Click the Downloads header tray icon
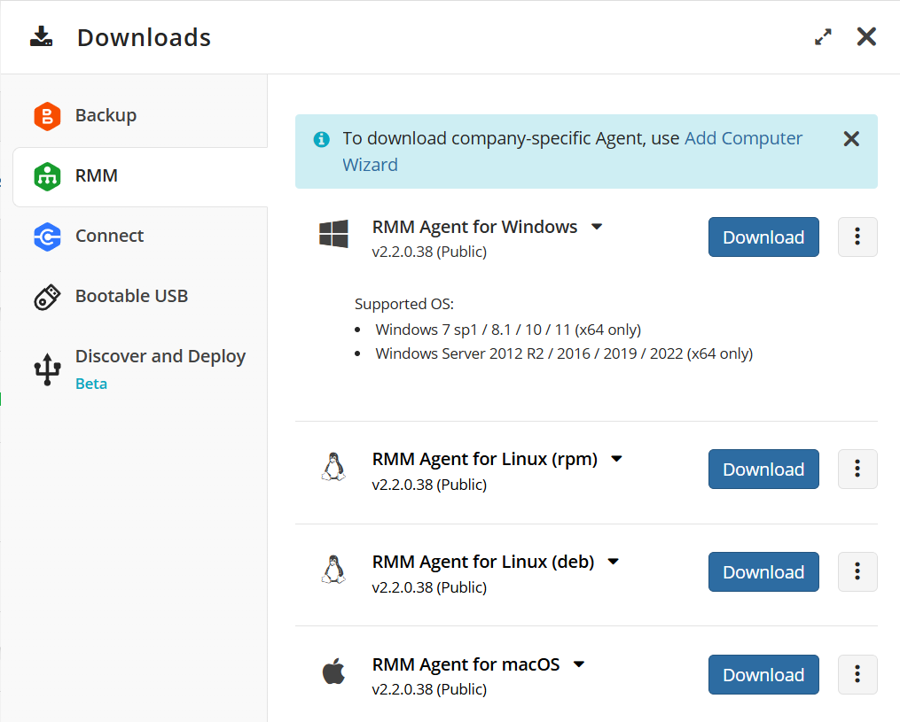900x722 pixels. [42, 36]
